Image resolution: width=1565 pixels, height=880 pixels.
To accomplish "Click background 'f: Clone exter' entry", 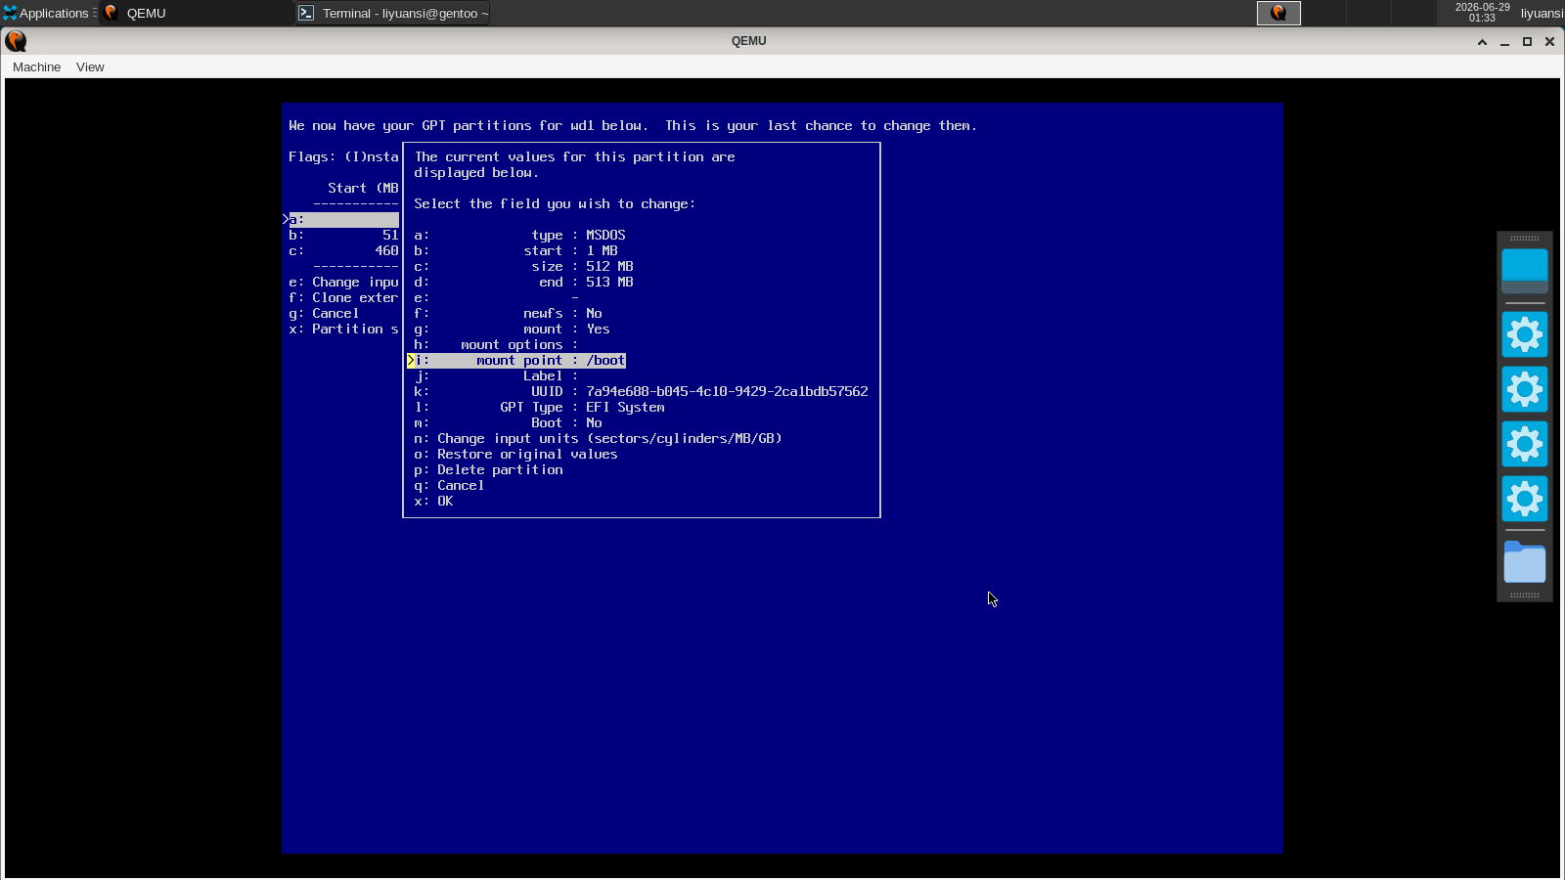I will coord(343,298).
